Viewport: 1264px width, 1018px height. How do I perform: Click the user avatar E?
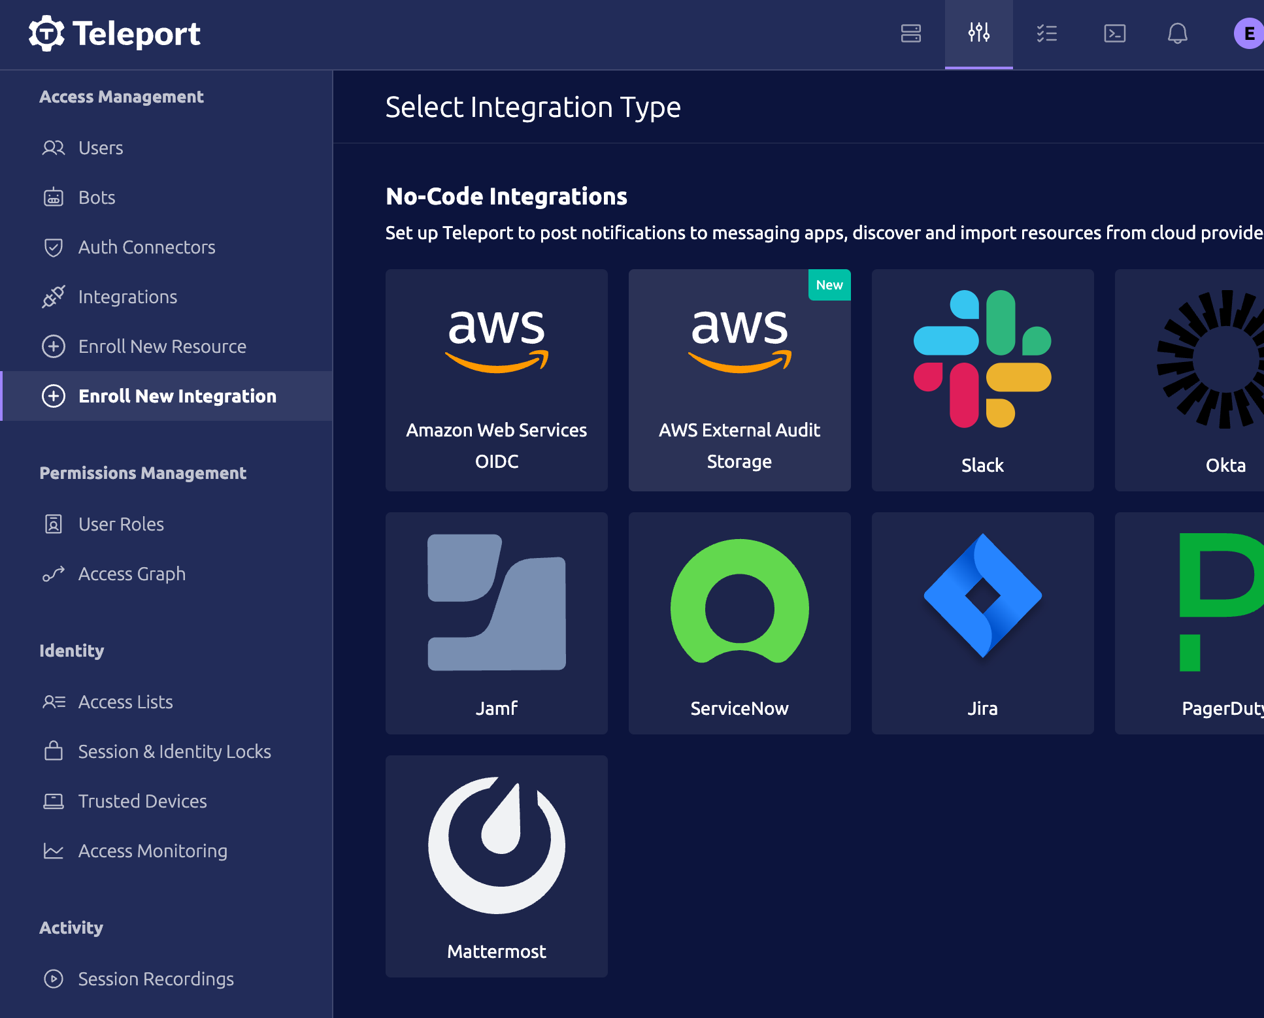pyautogui.click(x=1248, y=33)
